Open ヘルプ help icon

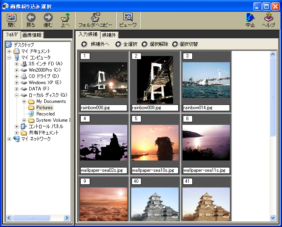[x=269, y=18]
